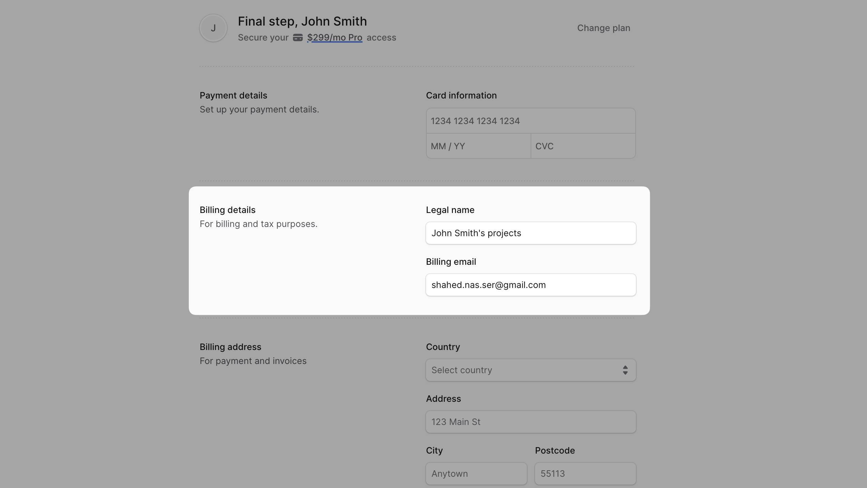This screenshot has height=488, width=867.
Task: Open the $299/mo Pro plan link
Action: (334, 37)
